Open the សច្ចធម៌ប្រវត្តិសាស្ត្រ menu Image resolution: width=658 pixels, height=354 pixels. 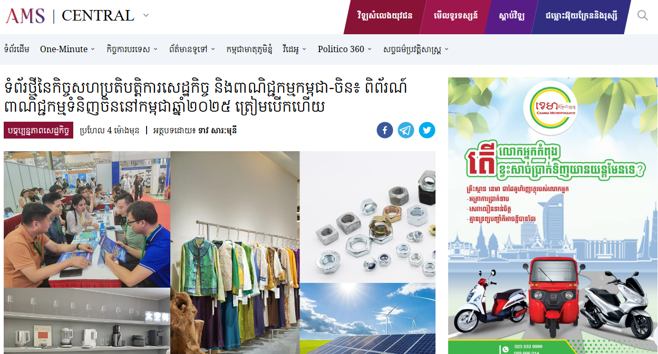coord(416,49)
